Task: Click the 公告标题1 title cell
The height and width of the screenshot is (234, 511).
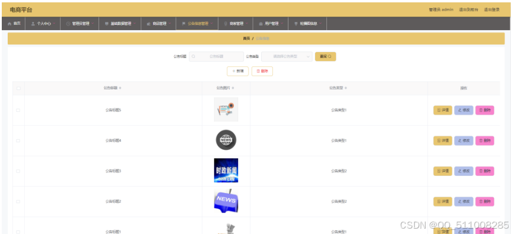Action: (x=113, y=232)
